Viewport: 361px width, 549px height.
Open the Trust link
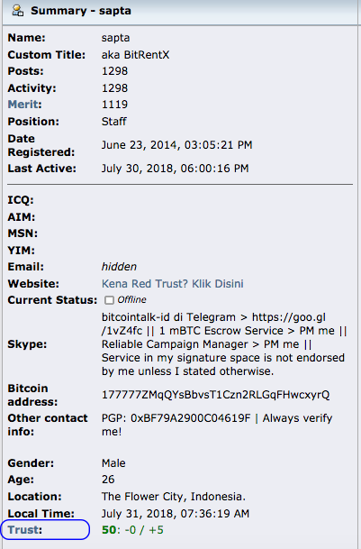(23, 530)
